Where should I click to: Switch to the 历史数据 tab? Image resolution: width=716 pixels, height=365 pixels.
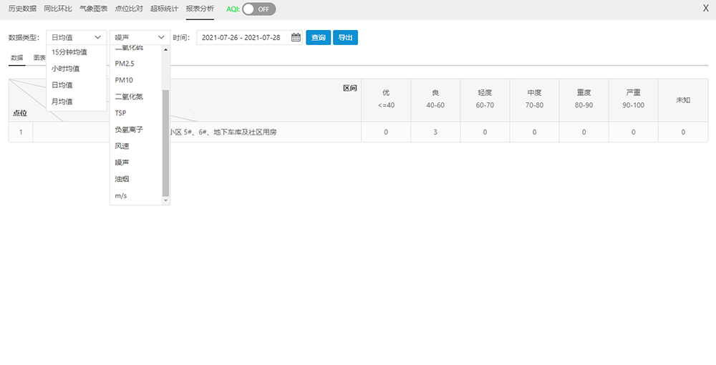click(22, 9)
